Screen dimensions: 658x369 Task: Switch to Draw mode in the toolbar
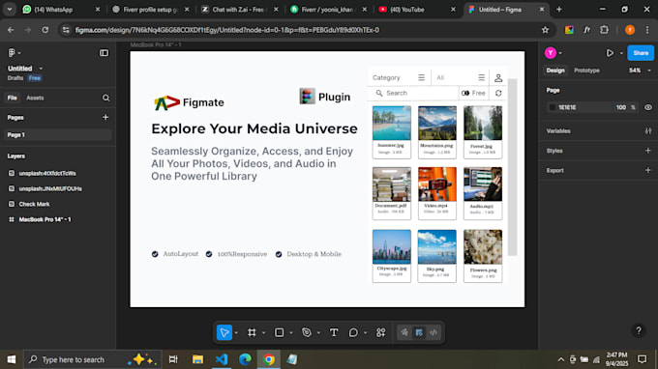point(404,332)
